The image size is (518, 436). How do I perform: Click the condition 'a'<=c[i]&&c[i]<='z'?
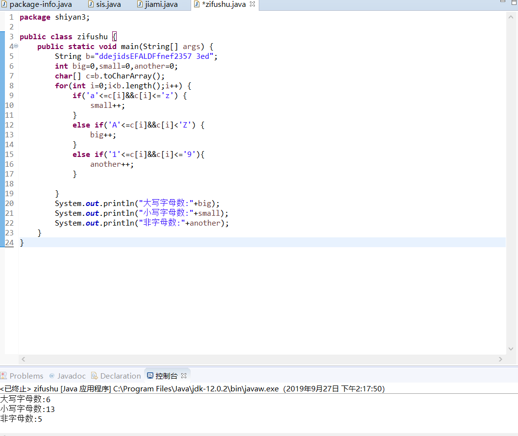pyautogui.click(x=130, y=96)
